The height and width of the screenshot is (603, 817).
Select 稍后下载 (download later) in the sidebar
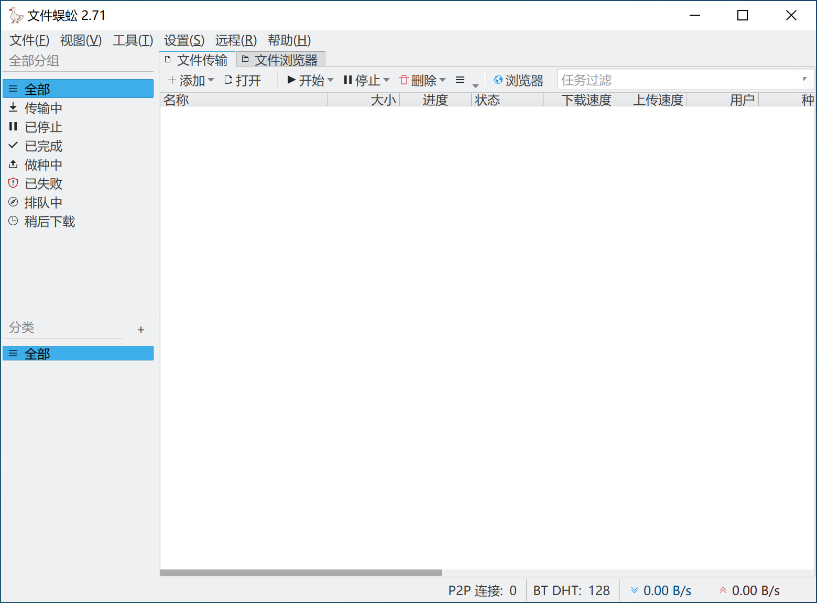(x=78, y=222)
